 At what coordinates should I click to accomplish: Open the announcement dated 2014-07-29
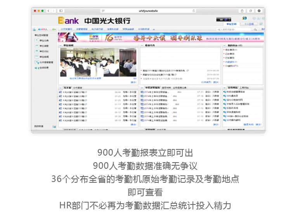[163, 79]
